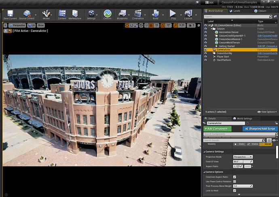The image size is (279, 197).
Task: Open the Blueprints toolbar menu icon
Action: pos(122,13)
